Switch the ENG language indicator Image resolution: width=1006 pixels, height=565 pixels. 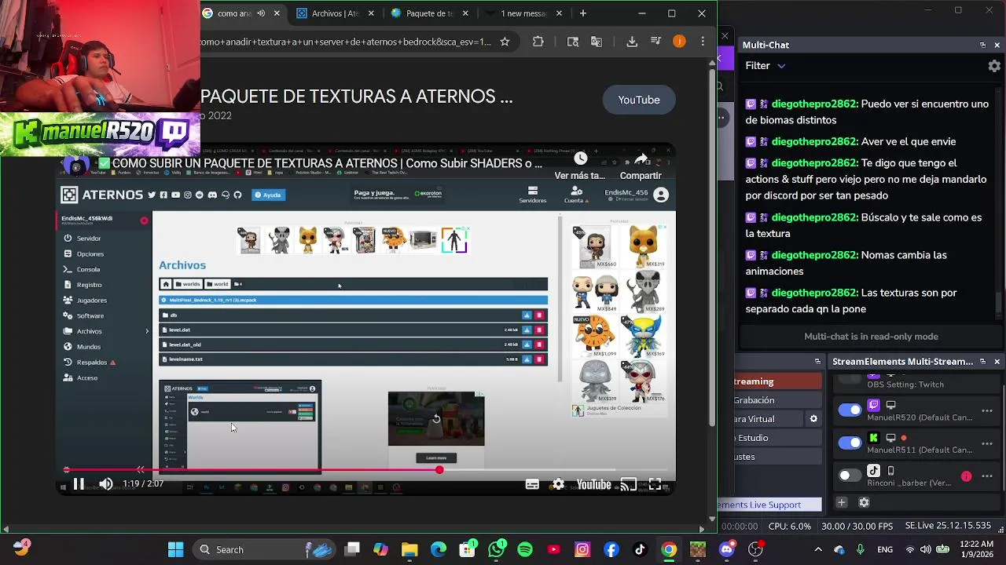(x=886, y=549)
